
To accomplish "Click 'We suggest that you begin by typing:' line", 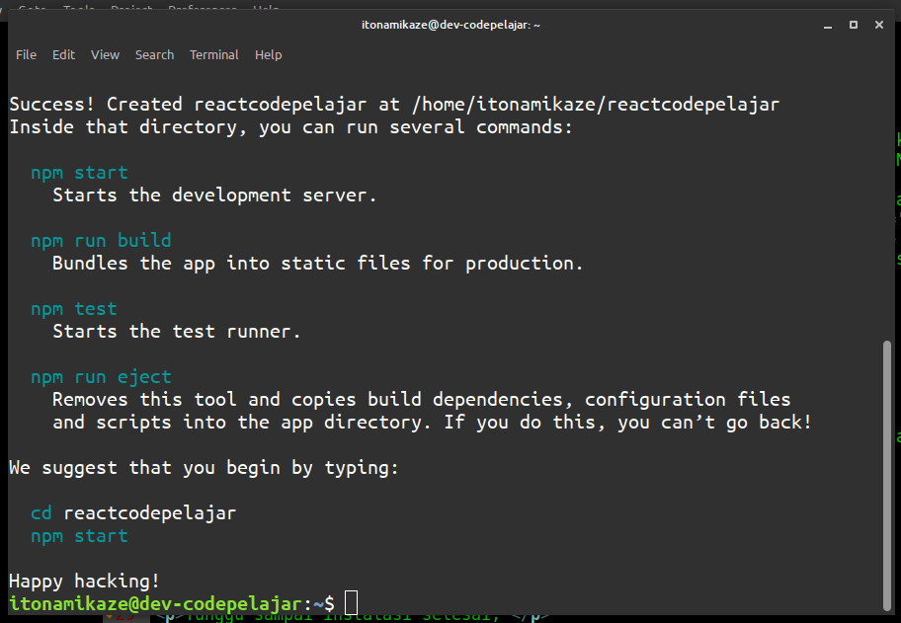I will (204, 467).
